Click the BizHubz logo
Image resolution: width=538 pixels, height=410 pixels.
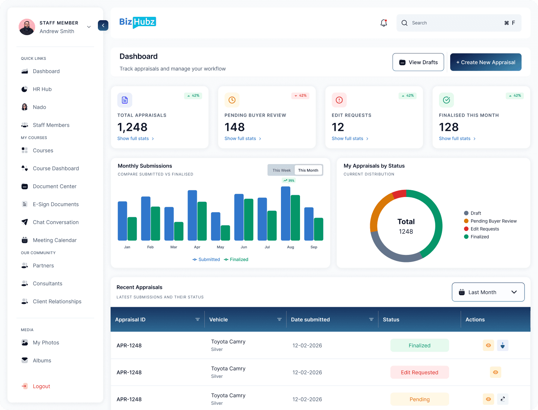137,22
